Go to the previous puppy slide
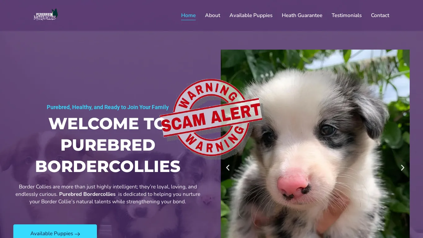Screen dimensions: 423x238 click(x=228, y=168)
